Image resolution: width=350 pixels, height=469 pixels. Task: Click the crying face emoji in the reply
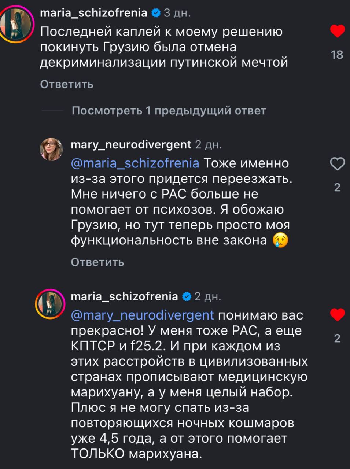[x=281, y=241]
